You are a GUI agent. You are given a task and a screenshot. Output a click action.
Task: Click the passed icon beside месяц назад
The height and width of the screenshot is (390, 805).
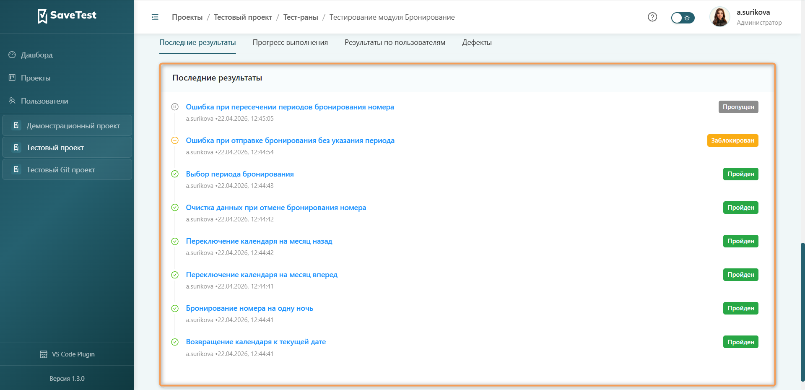pos(175,241)
